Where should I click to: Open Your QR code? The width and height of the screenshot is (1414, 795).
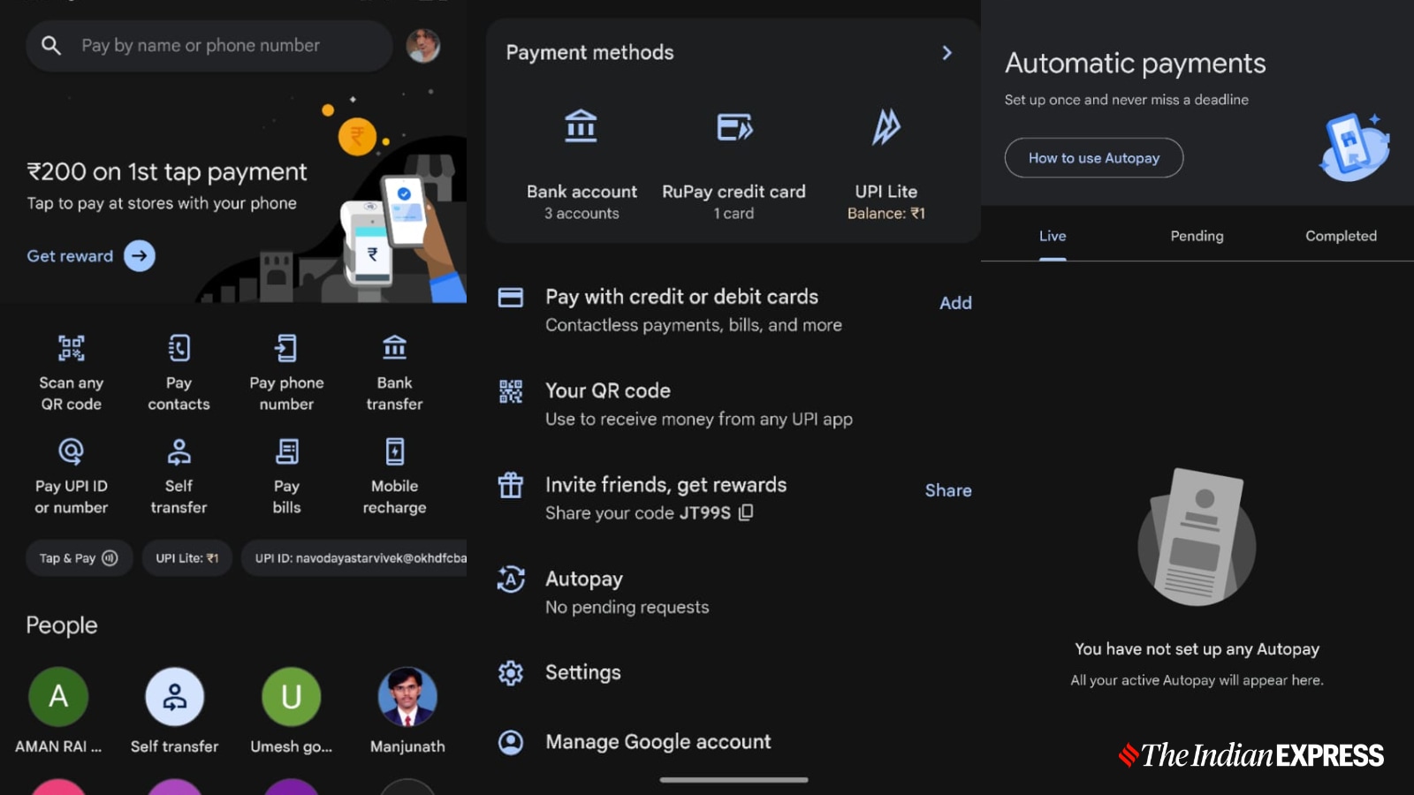[607, 390]
